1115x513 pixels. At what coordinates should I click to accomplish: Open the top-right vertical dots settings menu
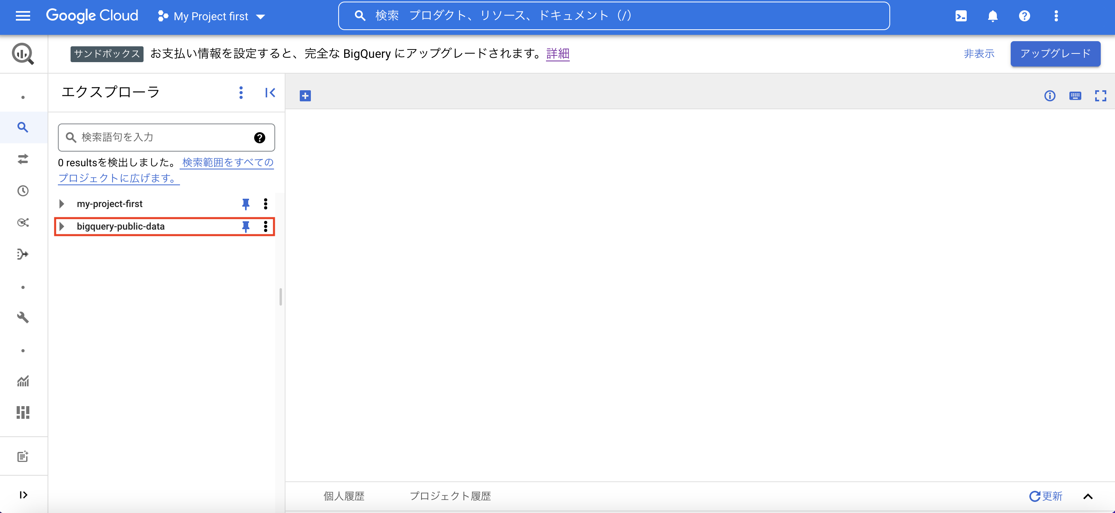[x=1056, y=16]
